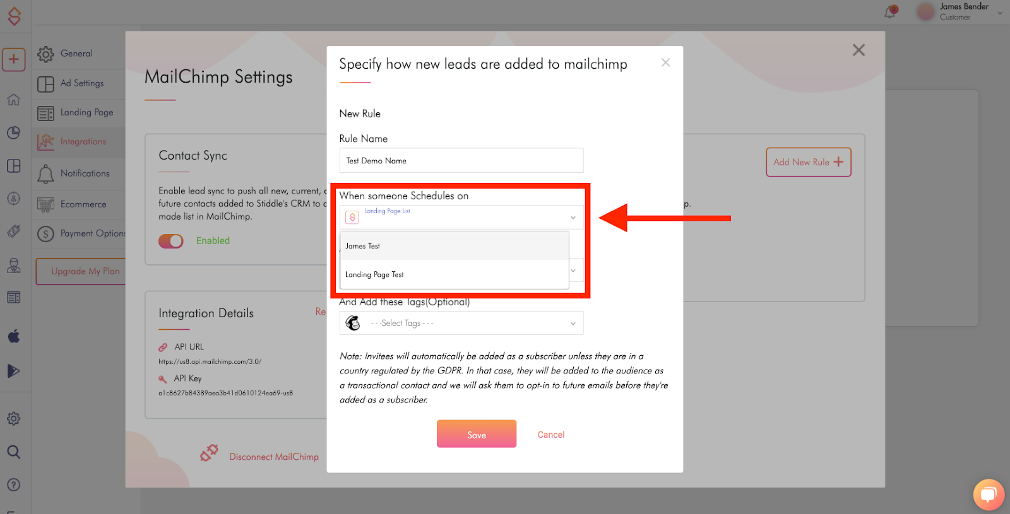Image resolution: width=1010 pixels, height=514 pixels.
Task: Open the news list icon in sidebar
Action: pyautogui.click(x=13, y=297)
